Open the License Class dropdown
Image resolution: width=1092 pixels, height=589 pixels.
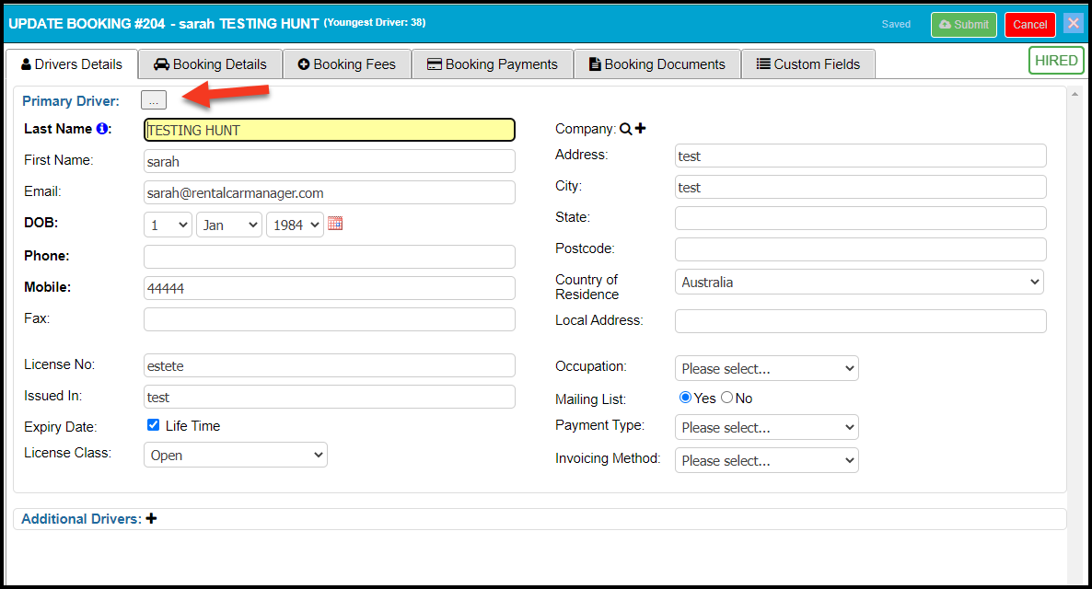(235, 455)
